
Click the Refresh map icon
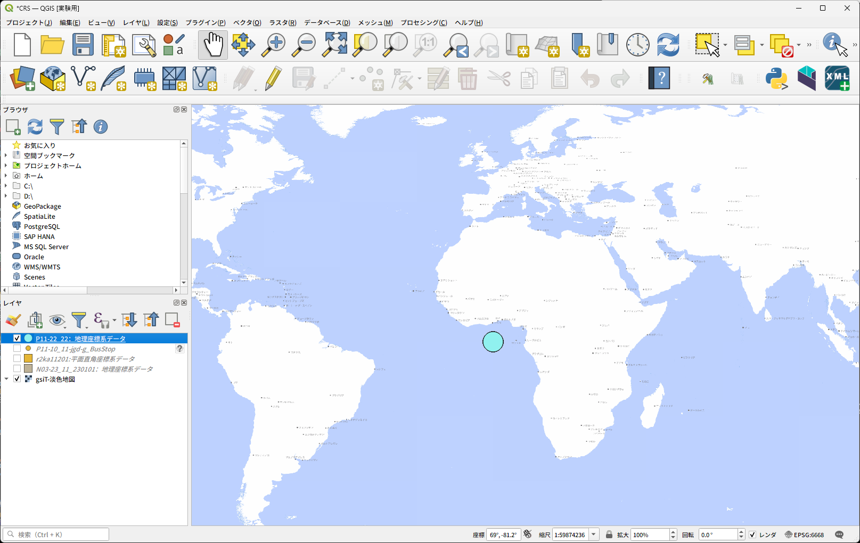pos(668,44)
